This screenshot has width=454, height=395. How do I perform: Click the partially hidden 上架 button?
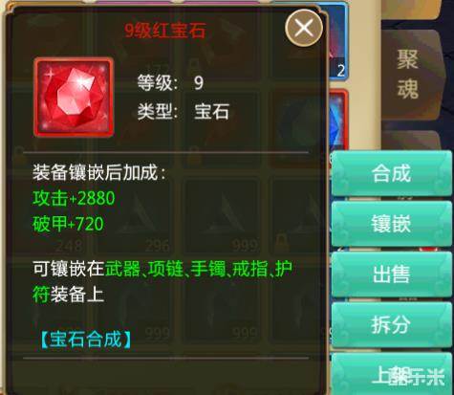(391, 375)
